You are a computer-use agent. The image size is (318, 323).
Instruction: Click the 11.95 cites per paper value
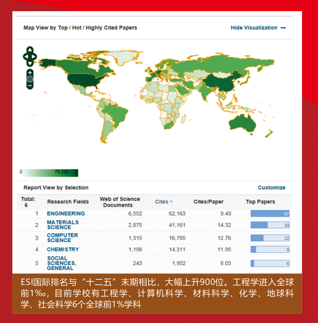[224, 250]
